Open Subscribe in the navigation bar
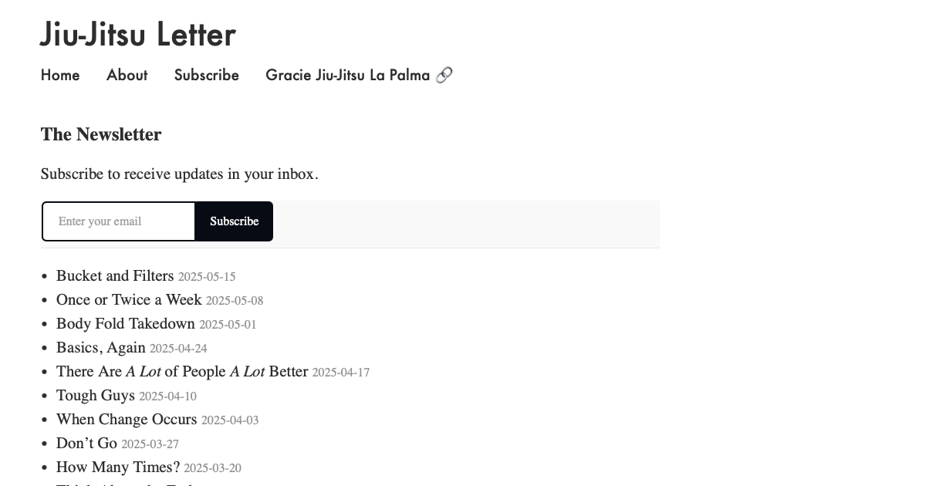The width and height of the screenshot is (929, 486). [207, 75]
